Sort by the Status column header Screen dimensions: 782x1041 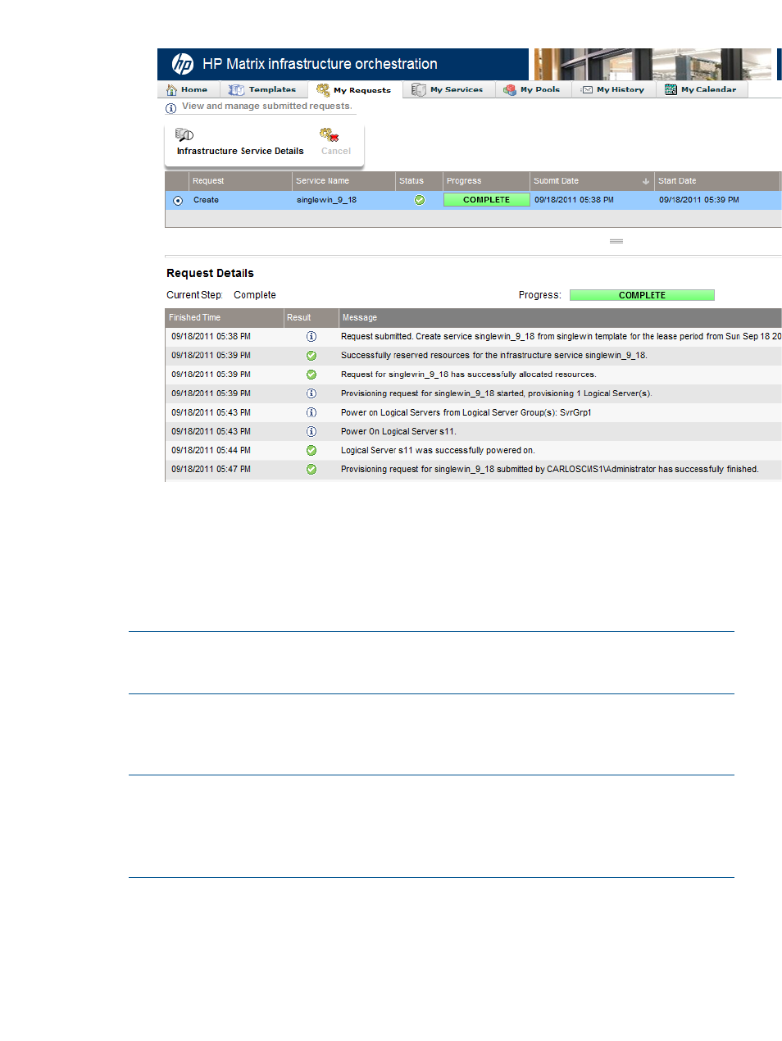coord(419,181)
